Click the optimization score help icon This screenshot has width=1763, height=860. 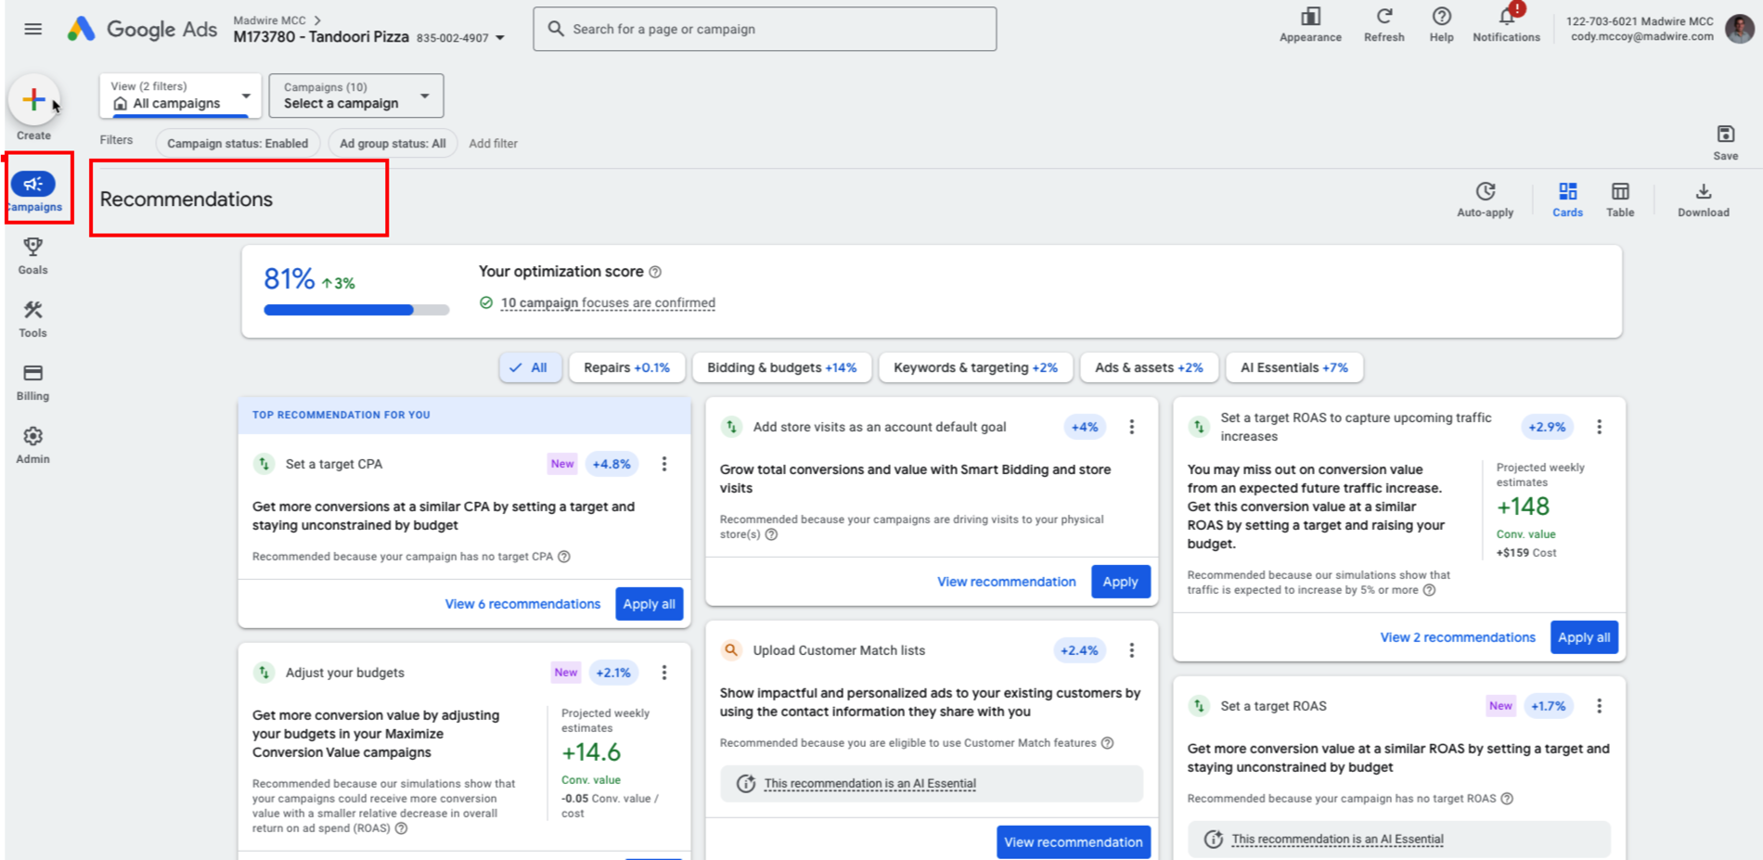point(655,272)
